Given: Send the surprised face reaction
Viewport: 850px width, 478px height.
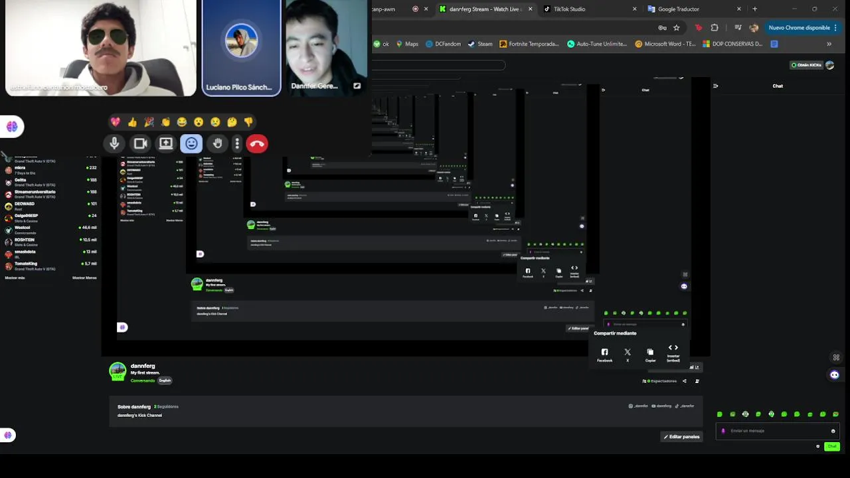Looking at the screenshot, I should point(199,122).
